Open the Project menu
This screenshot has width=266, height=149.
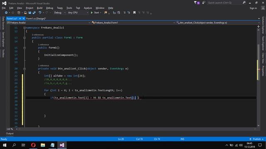30,8
